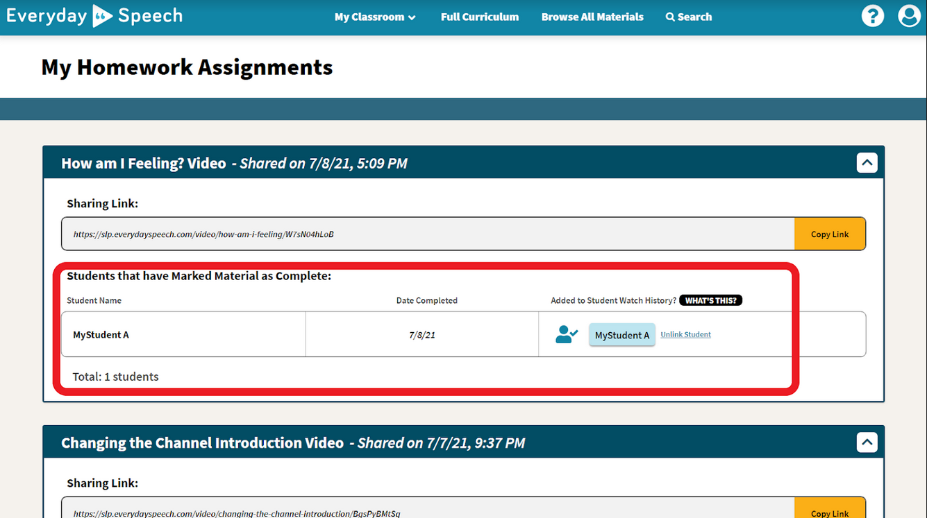Click the MyStudent A linked student chip
The width and height of the screenshot is (927, 518).
622,335
